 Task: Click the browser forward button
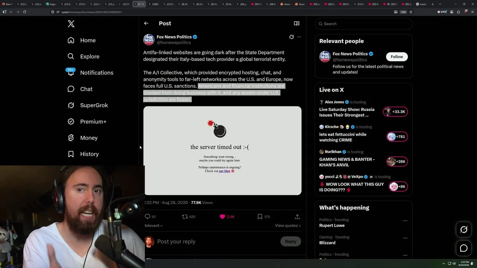coord(18,12)
